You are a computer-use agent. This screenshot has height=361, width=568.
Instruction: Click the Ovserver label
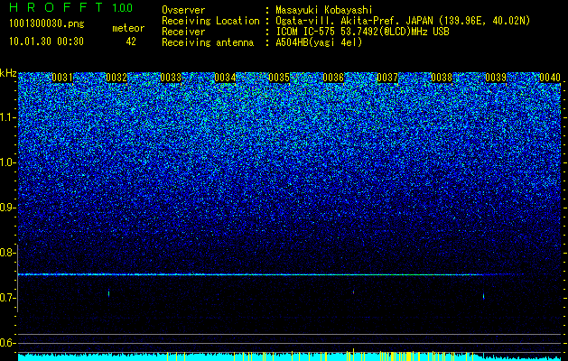[183, 11]
